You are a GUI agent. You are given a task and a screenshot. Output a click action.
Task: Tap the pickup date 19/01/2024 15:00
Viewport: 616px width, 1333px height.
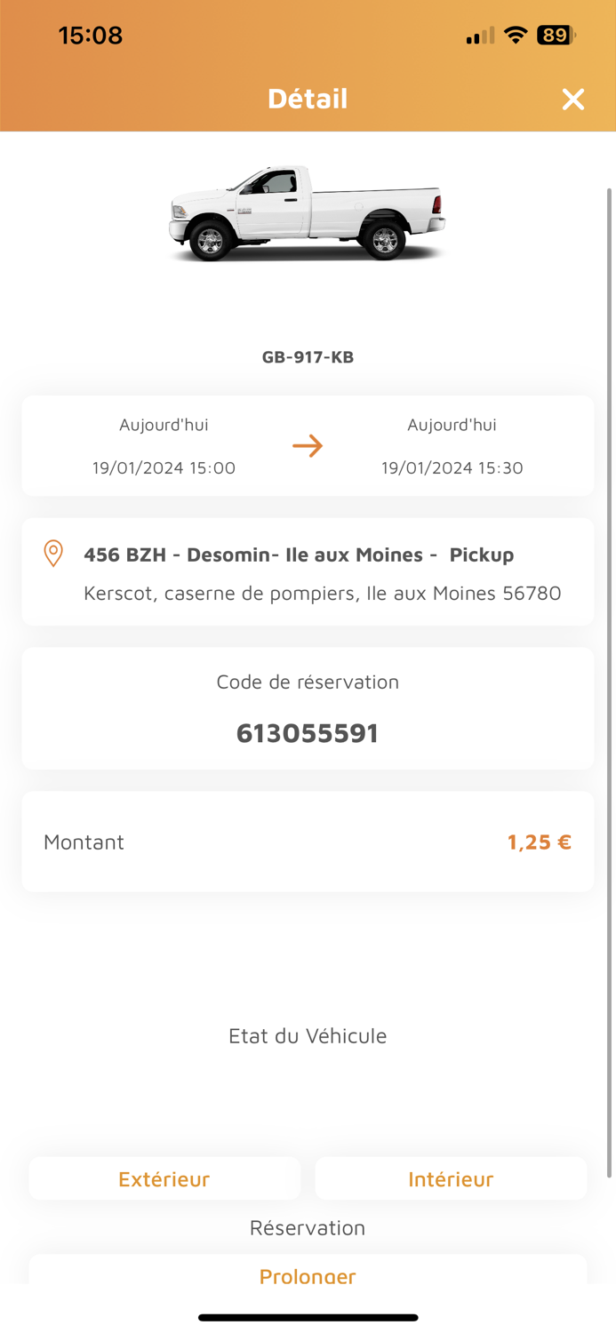(164, 467)
